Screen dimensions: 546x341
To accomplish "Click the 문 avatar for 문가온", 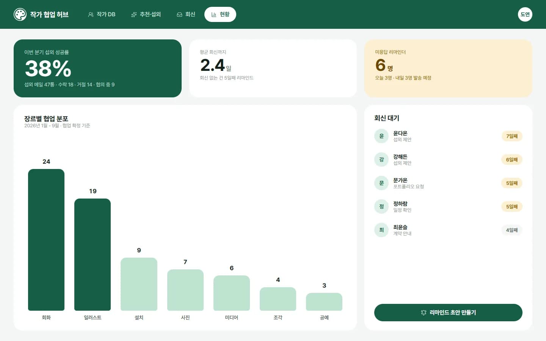I will coord(381,183).
